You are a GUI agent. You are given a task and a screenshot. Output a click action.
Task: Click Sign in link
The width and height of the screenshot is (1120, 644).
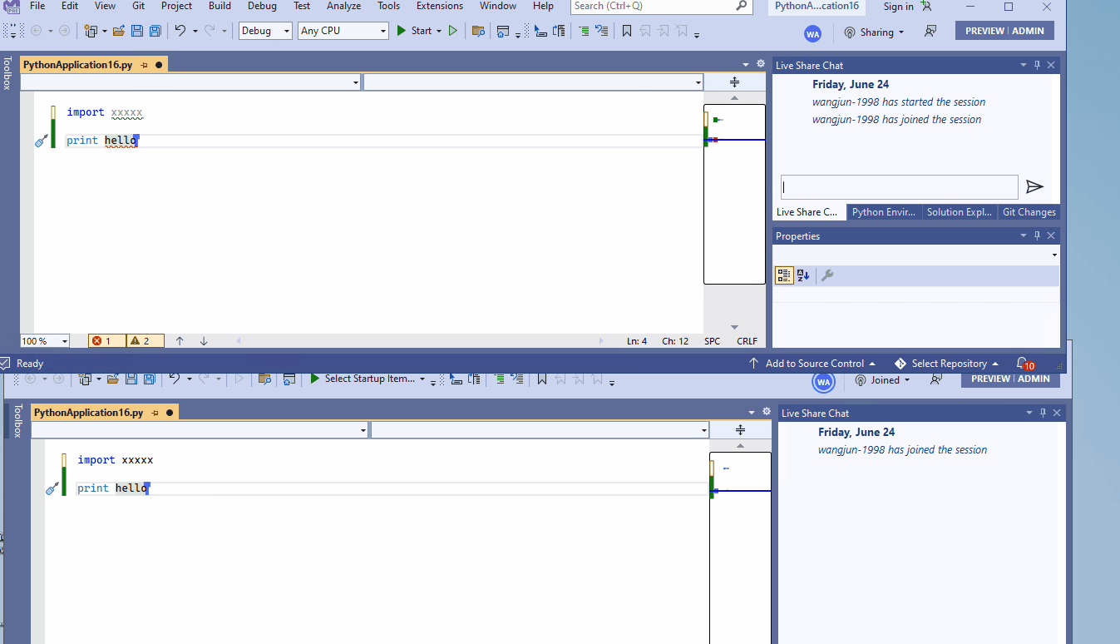[x=898, y=6]
